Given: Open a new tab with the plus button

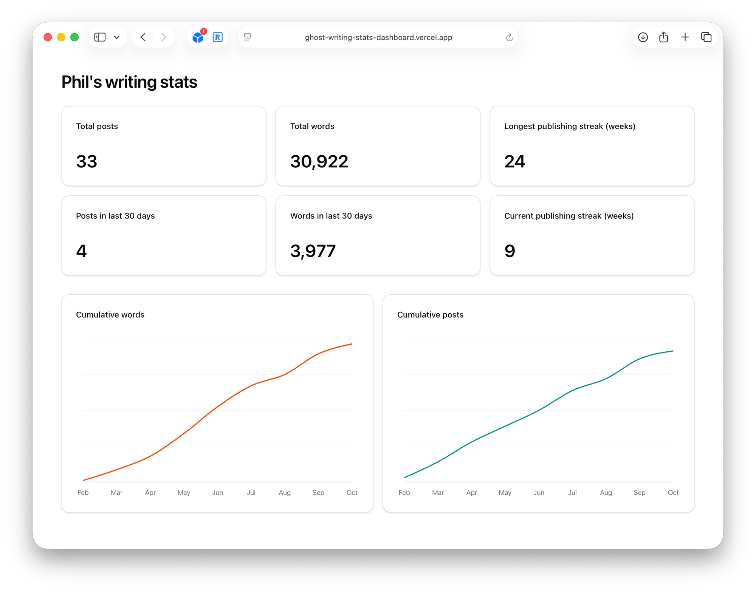Looking at the screenshot, I should [685, 37].
